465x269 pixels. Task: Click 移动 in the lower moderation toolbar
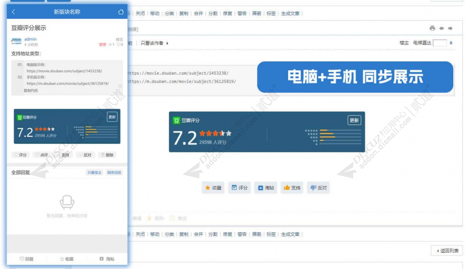pos(155,234)
